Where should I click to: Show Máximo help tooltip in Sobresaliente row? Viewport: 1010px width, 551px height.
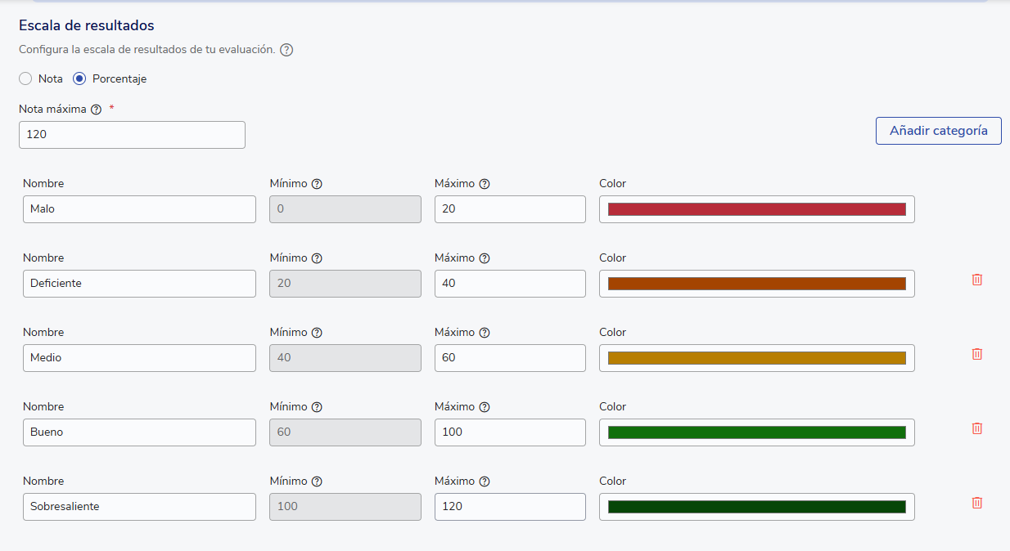pos(484,482)
